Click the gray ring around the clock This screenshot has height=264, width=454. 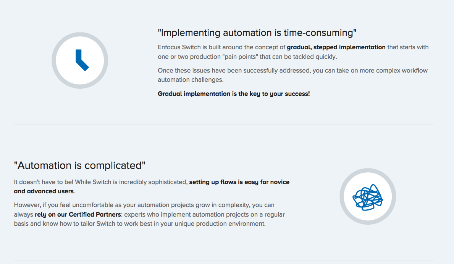pyautogui.click(x=54, y=60)
